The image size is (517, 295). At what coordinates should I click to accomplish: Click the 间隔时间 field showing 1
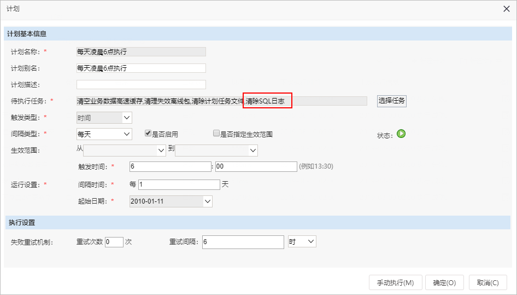click(x=179, y=184)
